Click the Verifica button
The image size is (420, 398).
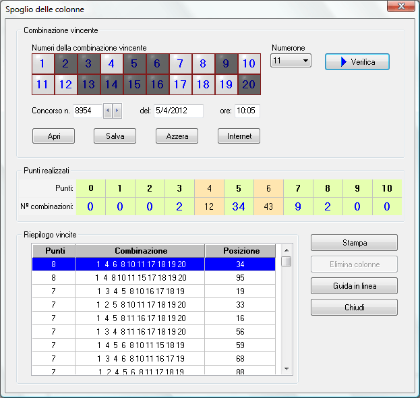point(357,62)
